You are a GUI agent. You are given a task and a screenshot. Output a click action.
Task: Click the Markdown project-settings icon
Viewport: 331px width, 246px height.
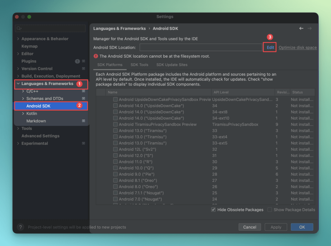point(84,121)
